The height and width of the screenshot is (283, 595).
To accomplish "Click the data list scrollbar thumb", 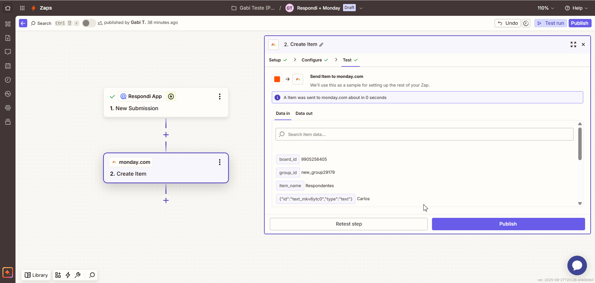I will click(x=580, y=144).
